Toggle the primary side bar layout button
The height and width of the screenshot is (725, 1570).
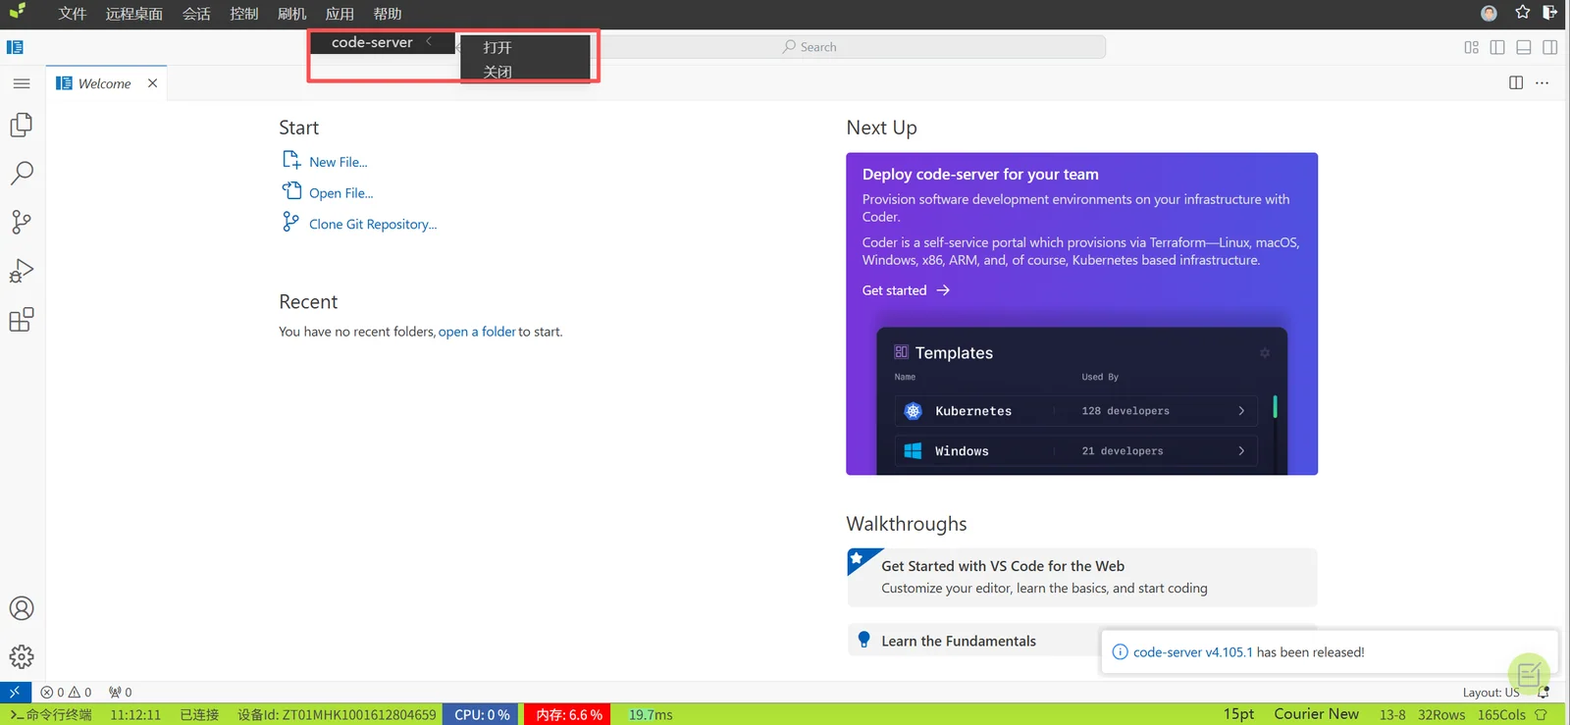(1497, 47)
